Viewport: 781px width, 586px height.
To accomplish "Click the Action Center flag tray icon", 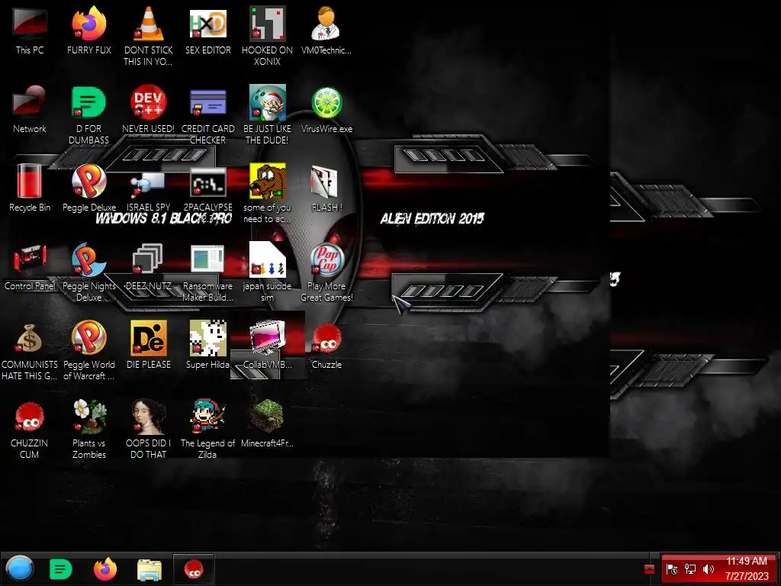I will (672, 569).
